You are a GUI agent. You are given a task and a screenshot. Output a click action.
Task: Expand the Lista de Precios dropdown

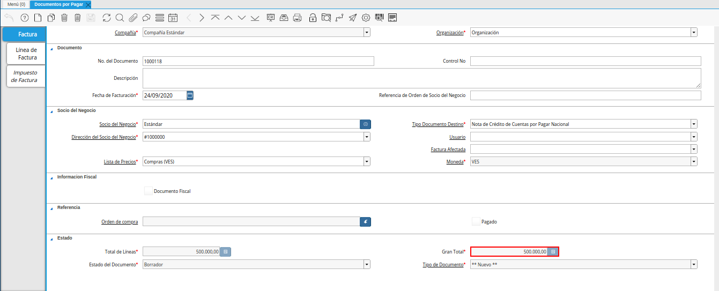(367, 161)
